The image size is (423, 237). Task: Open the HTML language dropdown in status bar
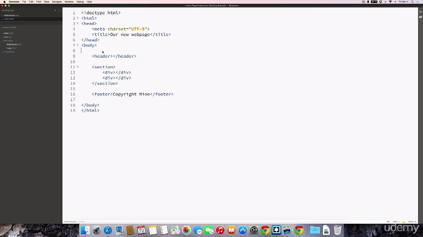pos(395,222)
